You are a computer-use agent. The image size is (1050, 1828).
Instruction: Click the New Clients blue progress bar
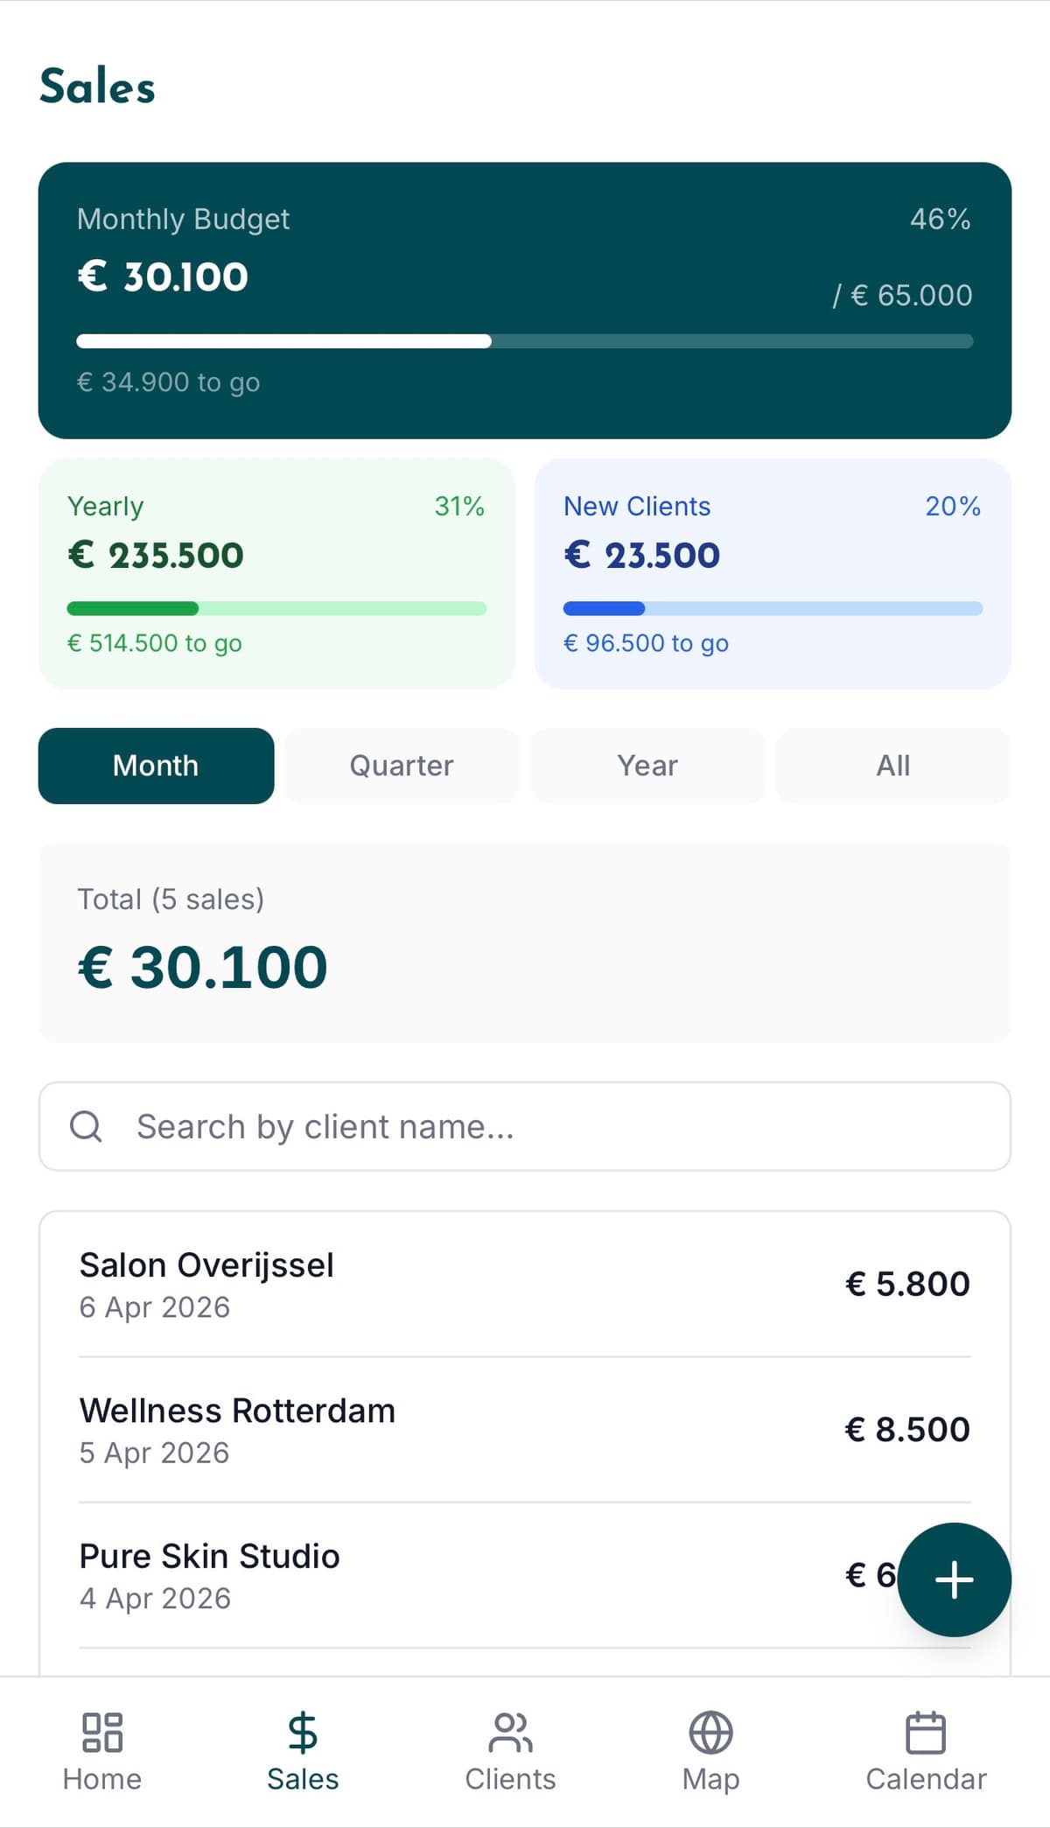tap(773, 608)
